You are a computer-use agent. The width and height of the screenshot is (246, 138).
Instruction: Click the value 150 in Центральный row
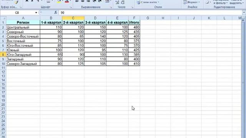[x=95, y=27]
